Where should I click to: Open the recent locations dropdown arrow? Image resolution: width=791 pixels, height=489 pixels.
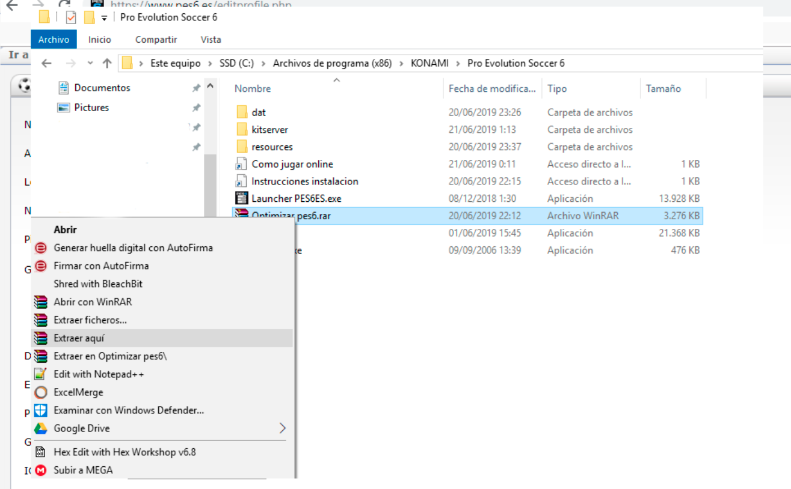coord(90,63)
